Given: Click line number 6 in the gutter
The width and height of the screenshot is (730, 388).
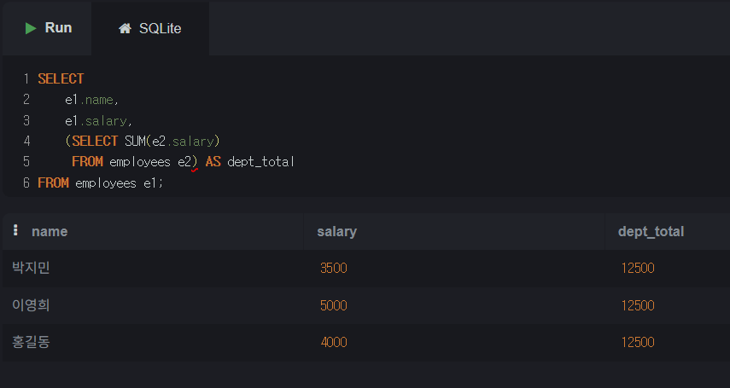Looking at the screenshot, I should tap(26, 182).
